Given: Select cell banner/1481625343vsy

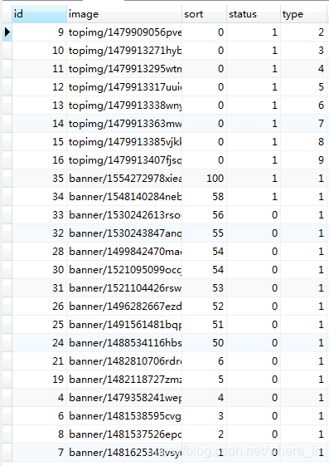Looking at the screenshot, I should click(124, 453).
